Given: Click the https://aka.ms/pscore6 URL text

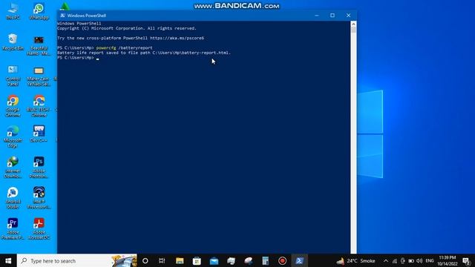Looking at the screenshot, I should 177,38.
